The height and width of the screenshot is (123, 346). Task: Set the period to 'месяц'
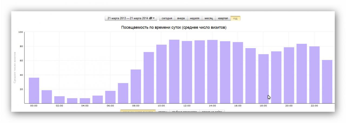tap(209, 18)
